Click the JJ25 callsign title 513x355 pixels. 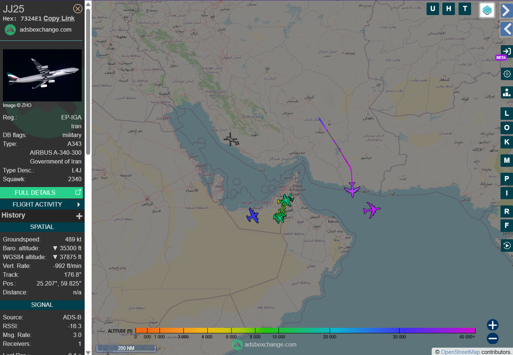14,9
